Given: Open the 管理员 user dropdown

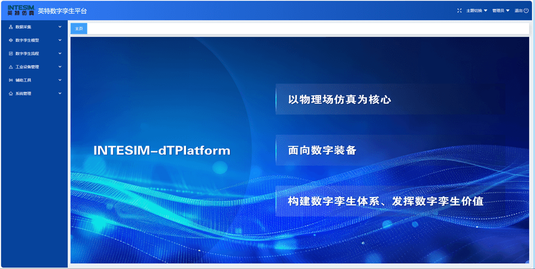Looking at the screenshot, I should tap(501, 11).
